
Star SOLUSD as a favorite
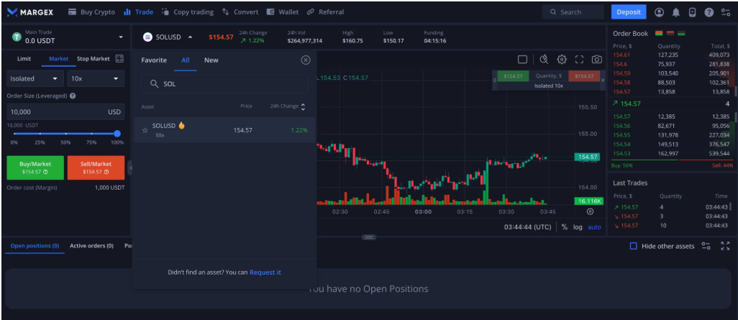pos(145,130)
